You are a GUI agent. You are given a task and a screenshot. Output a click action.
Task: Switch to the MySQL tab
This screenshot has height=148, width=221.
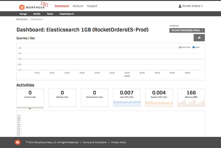pyautogui.click(x=37, y=14)
